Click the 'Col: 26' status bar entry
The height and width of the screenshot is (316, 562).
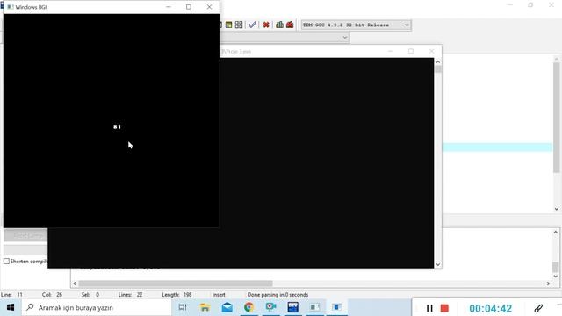[52, 295]
